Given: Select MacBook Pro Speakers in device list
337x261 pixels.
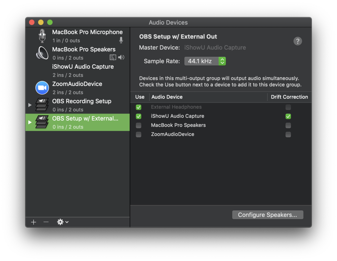Looking at the screenshot, I should 78,53.
